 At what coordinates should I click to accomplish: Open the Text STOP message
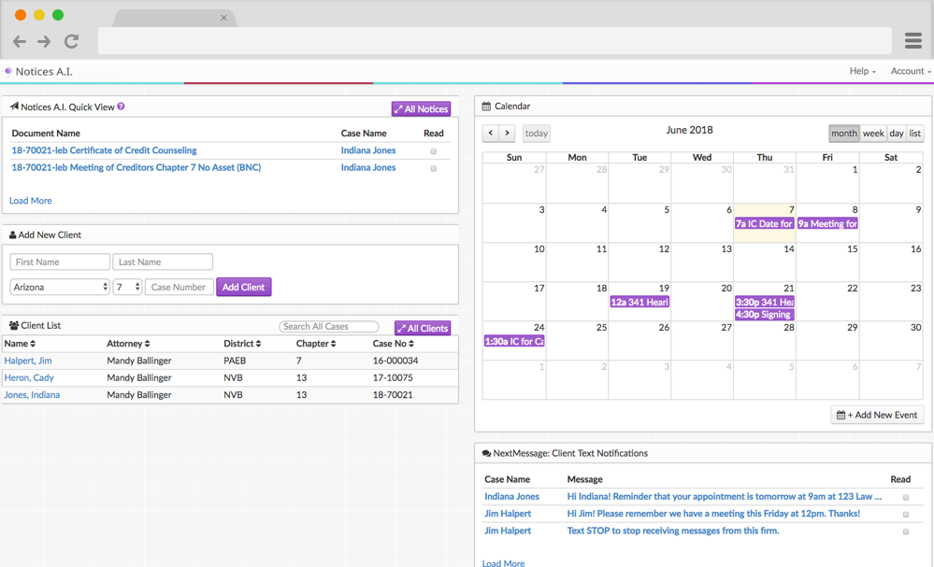[672, 532]
